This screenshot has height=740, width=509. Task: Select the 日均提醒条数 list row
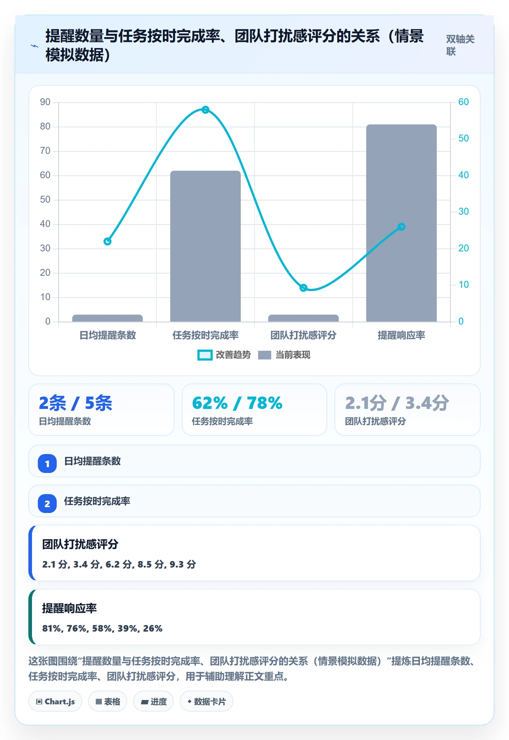pos(254,461)
